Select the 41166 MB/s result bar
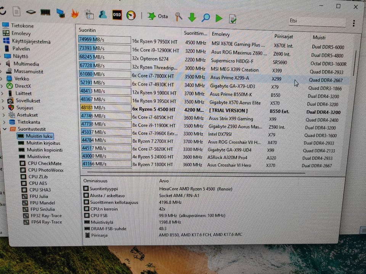The image size is (366, 274). click(107, 164)
